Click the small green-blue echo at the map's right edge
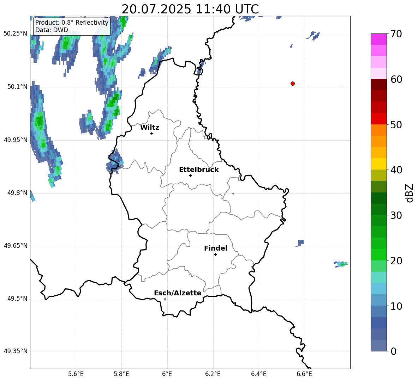Image resolution: width=418 pixels, height=381 pixels. click(x=341, y=264)
